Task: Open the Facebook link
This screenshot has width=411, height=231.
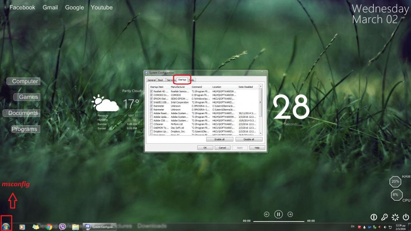Action: click(x=22, y=7)
